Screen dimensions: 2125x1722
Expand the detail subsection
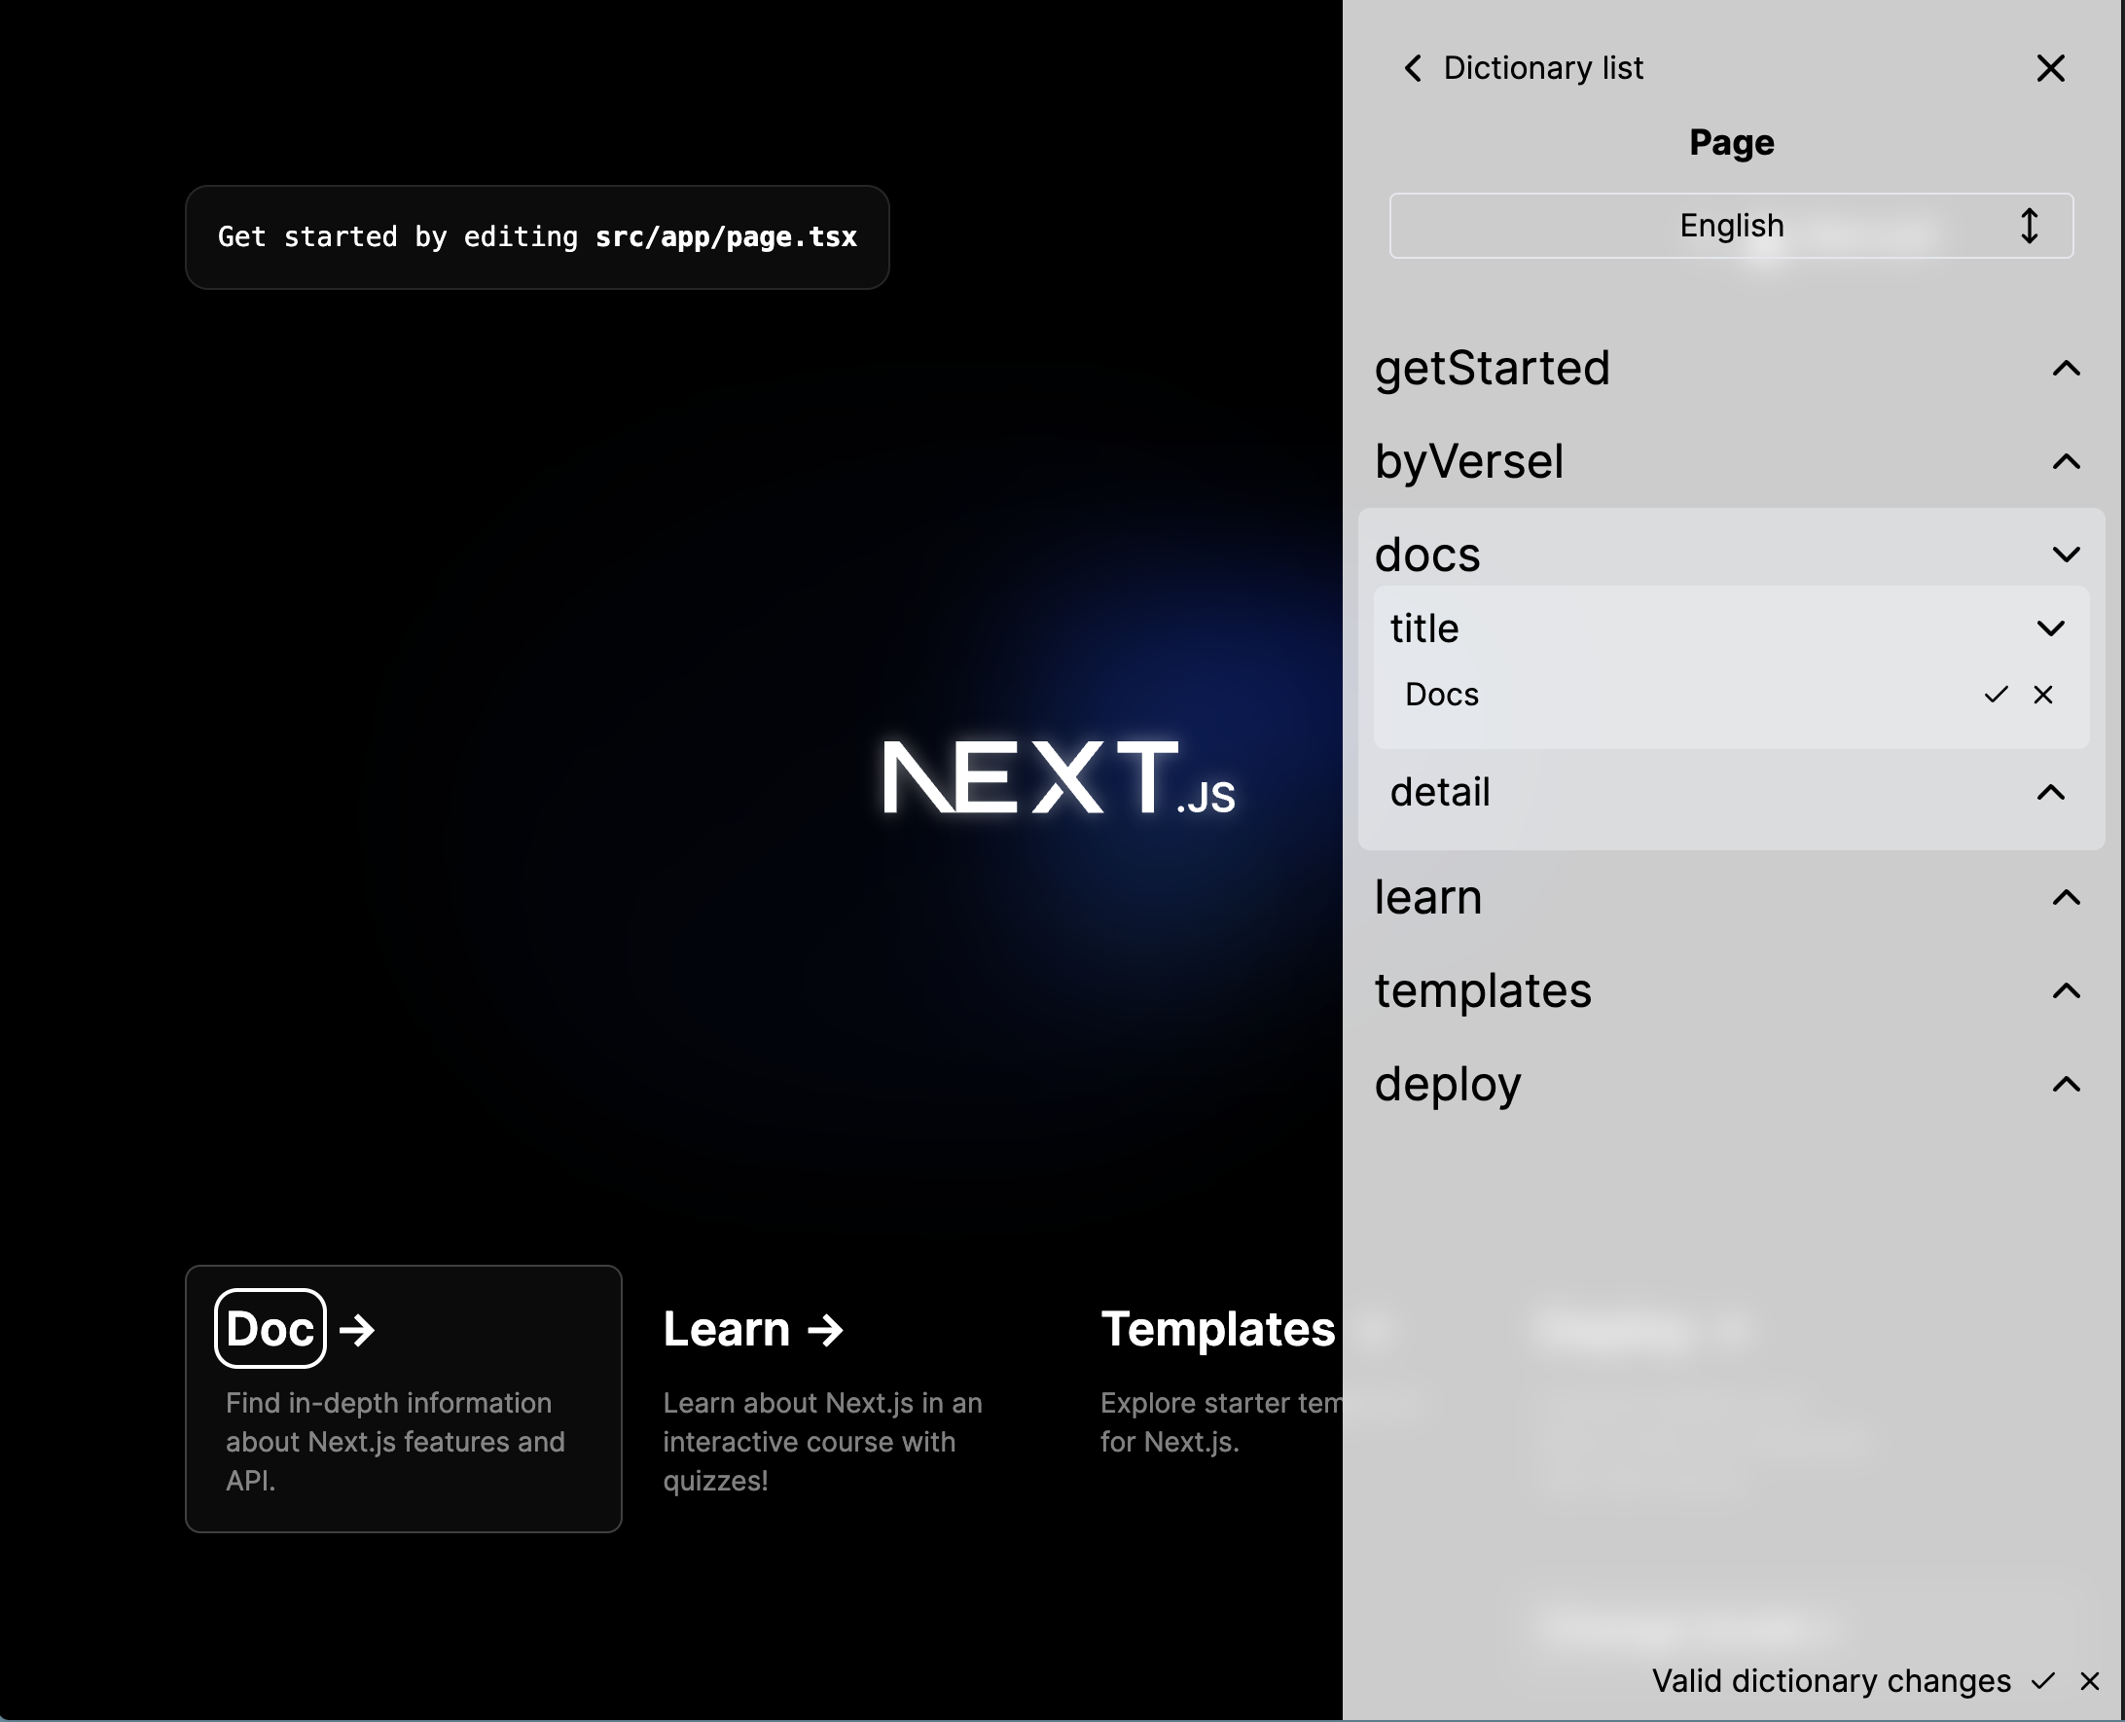pos(2051,791)
